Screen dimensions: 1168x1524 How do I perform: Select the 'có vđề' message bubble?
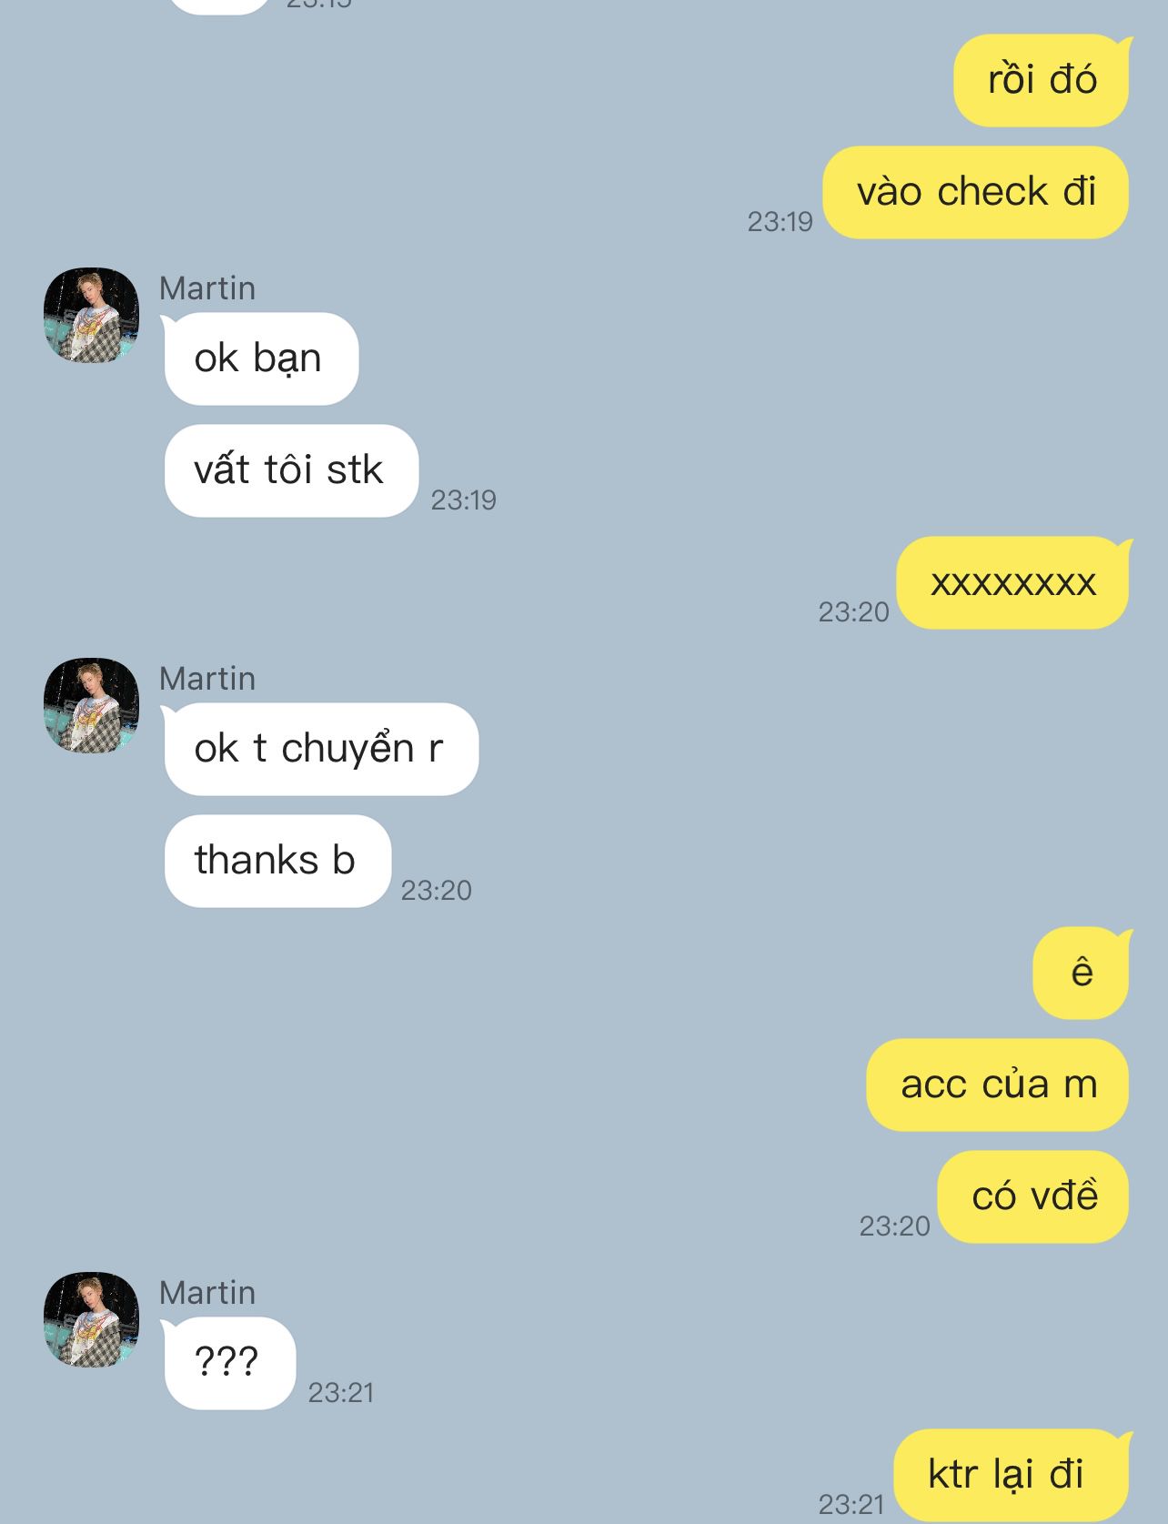tap(1033, 1196)
